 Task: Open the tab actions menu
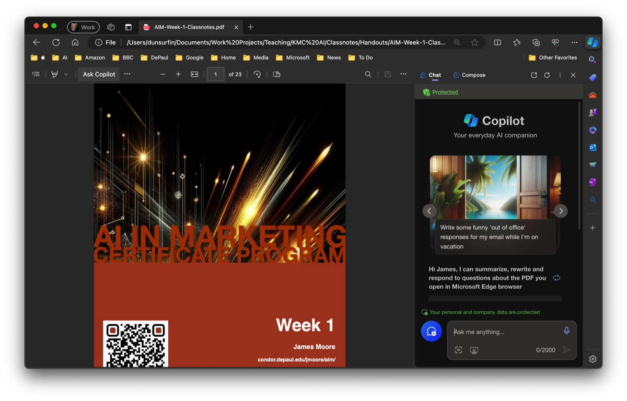[x=128, y=27]
